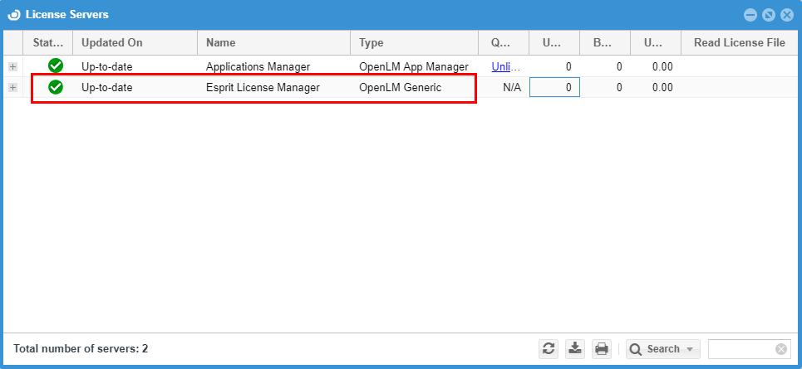Select the Esprit License Manager name cell
802x369 pixels.
pos(263,87)
